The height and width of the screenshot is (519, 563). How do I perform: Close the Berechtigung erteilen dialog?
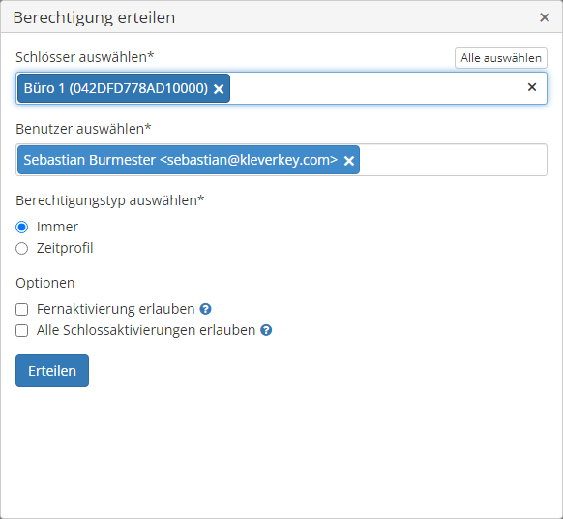pos(545,17)
